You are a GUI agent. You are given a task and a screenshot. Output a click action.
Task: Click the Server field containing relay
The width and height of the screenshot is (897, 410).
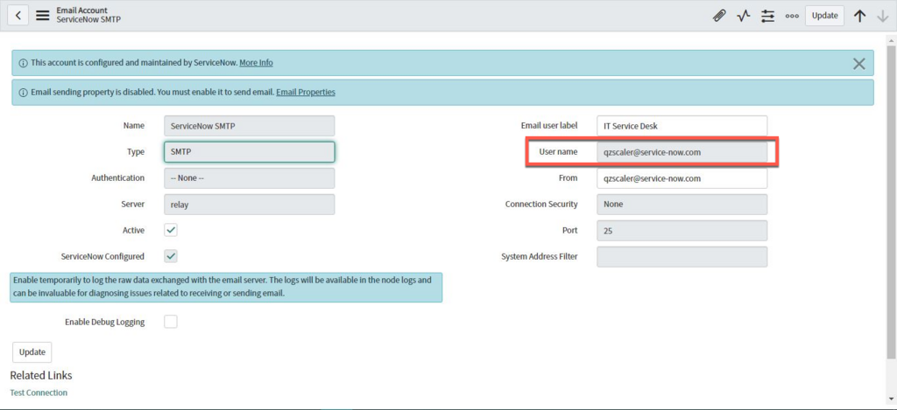(250, 205)
